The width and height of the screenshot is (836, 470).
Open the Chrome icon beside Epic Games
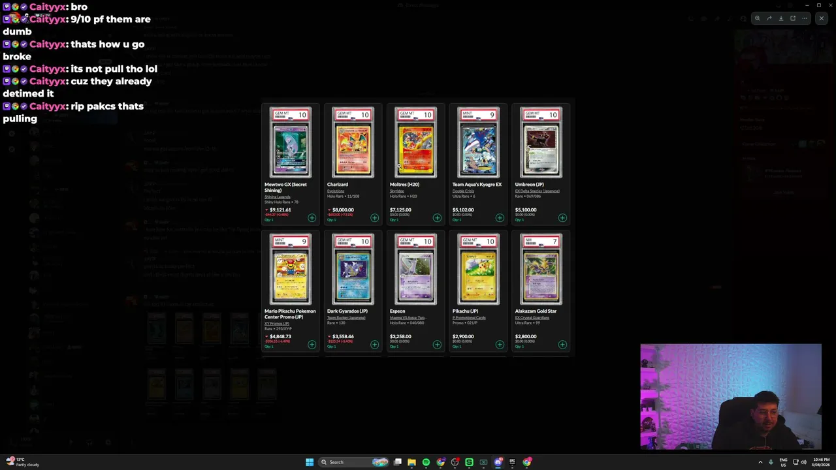(x=526, y=462)
